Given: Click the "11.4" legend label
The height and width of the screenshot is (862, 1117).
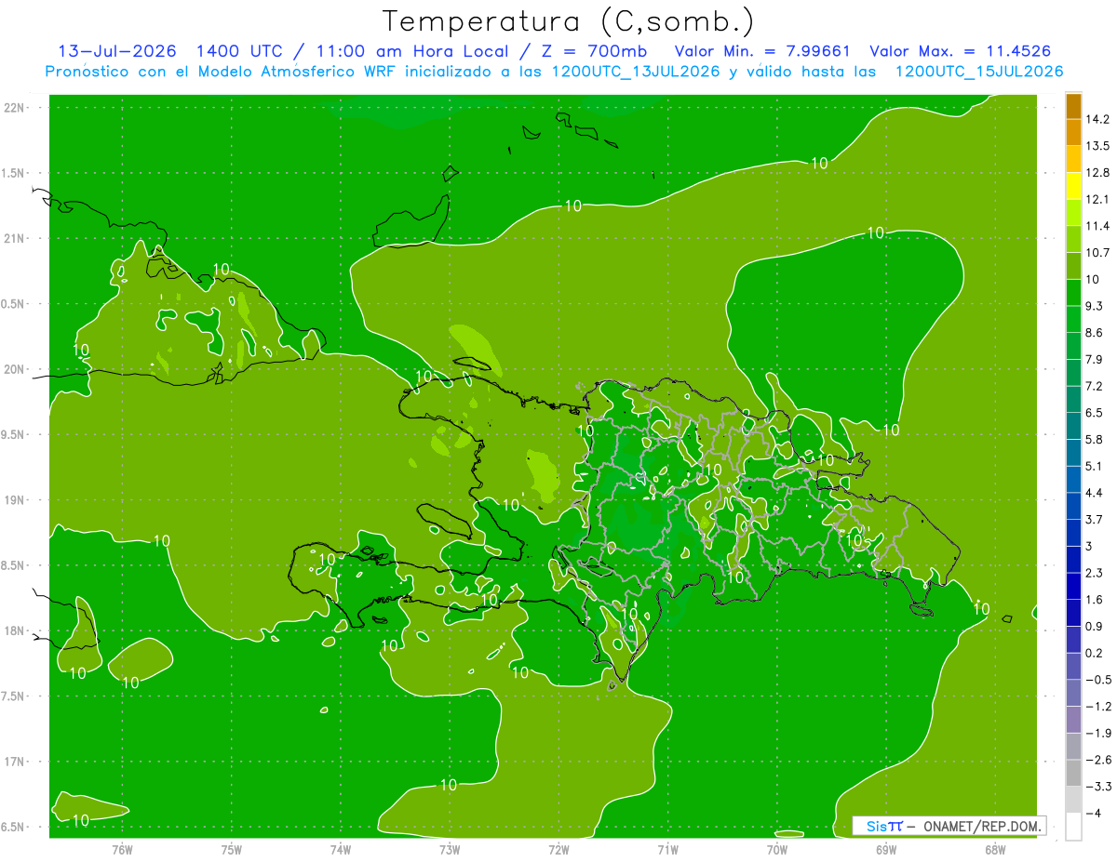Looking at the screenshot, I should click(x=1097, y=226).
